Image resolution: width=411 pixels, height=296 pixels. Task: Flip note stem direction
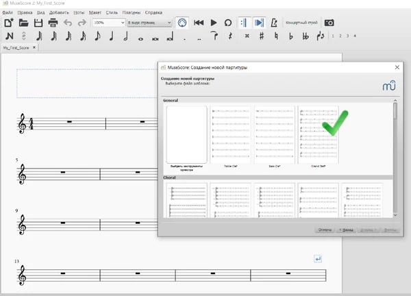tap(321, 36)
